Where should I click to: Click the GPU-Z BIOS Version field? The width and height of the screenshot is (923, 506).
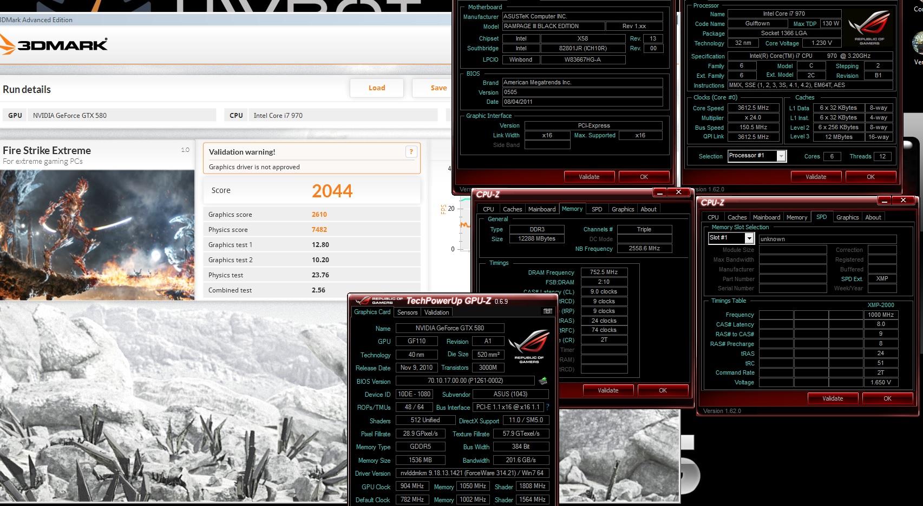click(465, 381)
